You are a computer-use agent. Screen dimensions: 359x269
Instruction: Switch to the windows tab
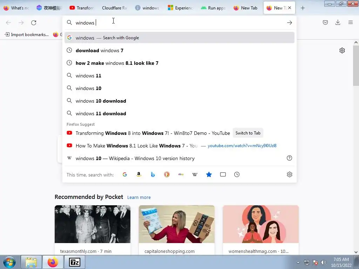coord(148,8)
